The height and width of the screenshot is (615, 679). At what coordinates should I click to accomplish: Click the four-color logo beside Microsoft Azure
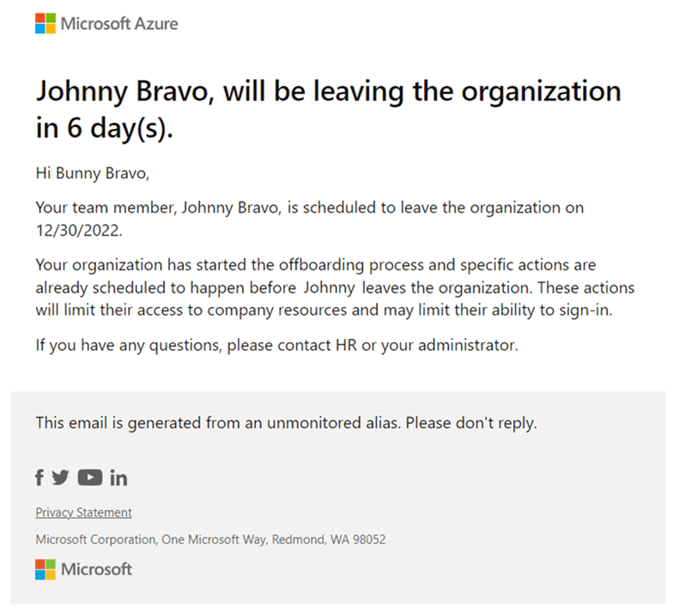coord(45,24)
